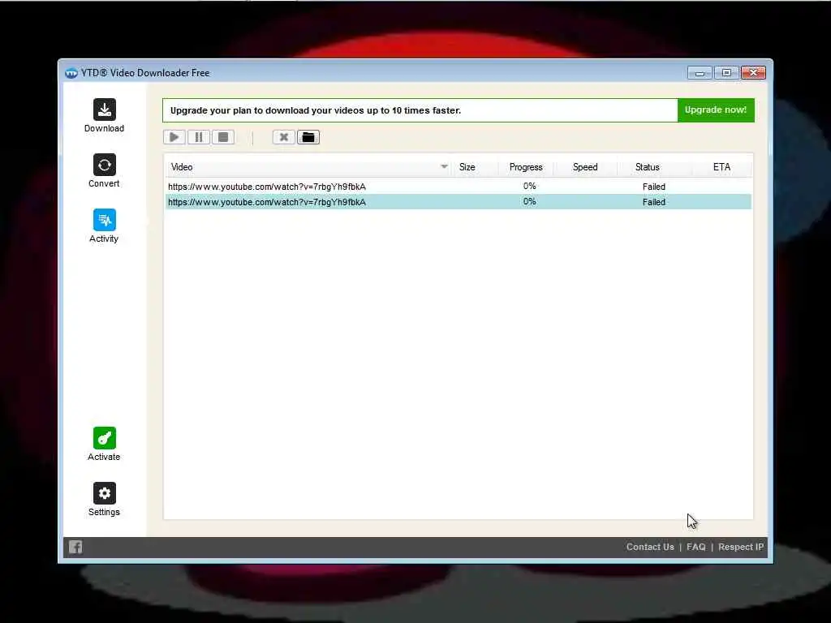Click the Facebook icon in footer
The image size is (831, 623).
pos(75,547)
